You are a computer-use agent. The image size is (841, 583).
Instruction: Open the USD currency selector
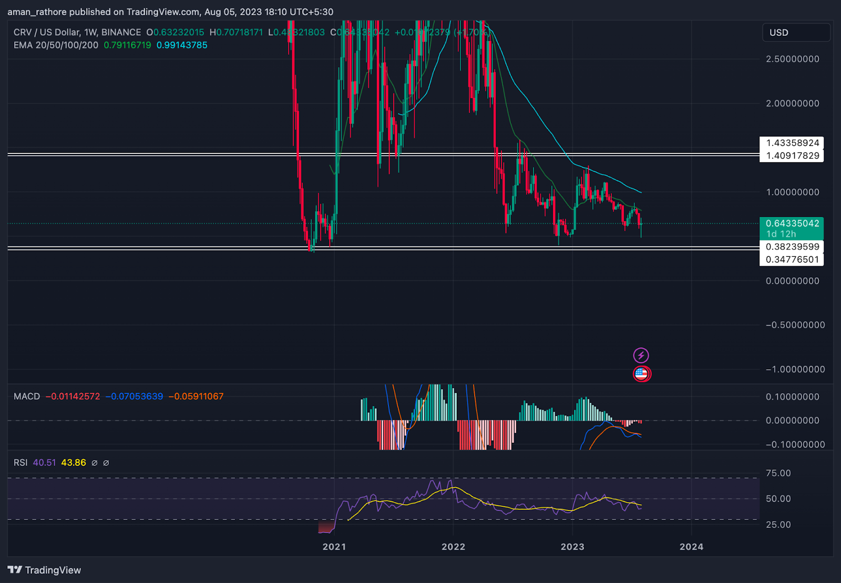(x=796, y=33)
